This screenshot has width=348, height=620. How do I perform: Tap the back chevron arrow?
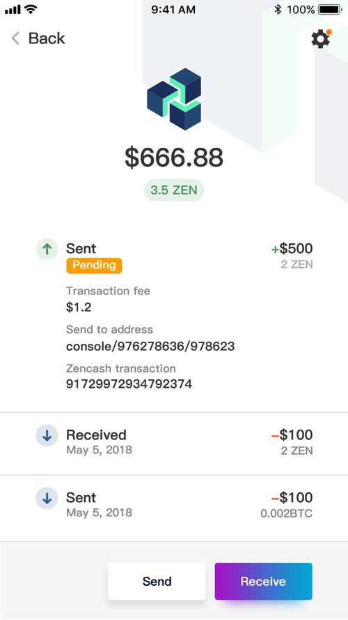(15, 38)
